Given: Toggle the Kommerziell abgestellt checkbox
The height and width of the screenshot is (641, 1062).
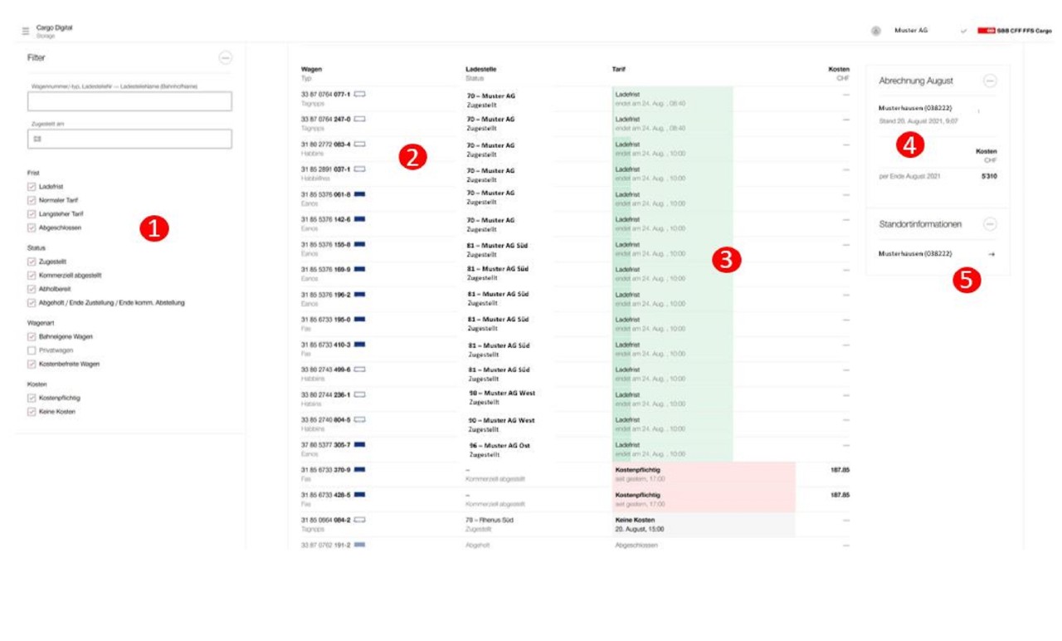Looking at the screenshot, I should 32,275.
